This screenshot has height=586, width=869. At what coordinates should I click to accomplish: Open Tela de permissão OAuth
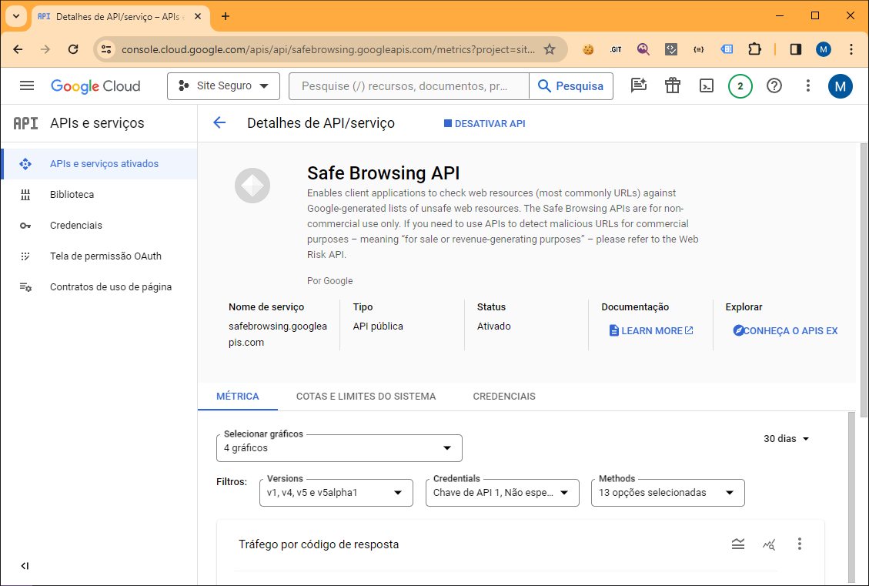[x=99, y=256]
